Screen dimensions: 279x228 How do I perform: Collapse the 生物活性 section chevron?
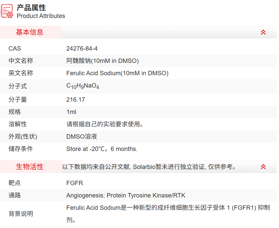[x=263, y=167]
